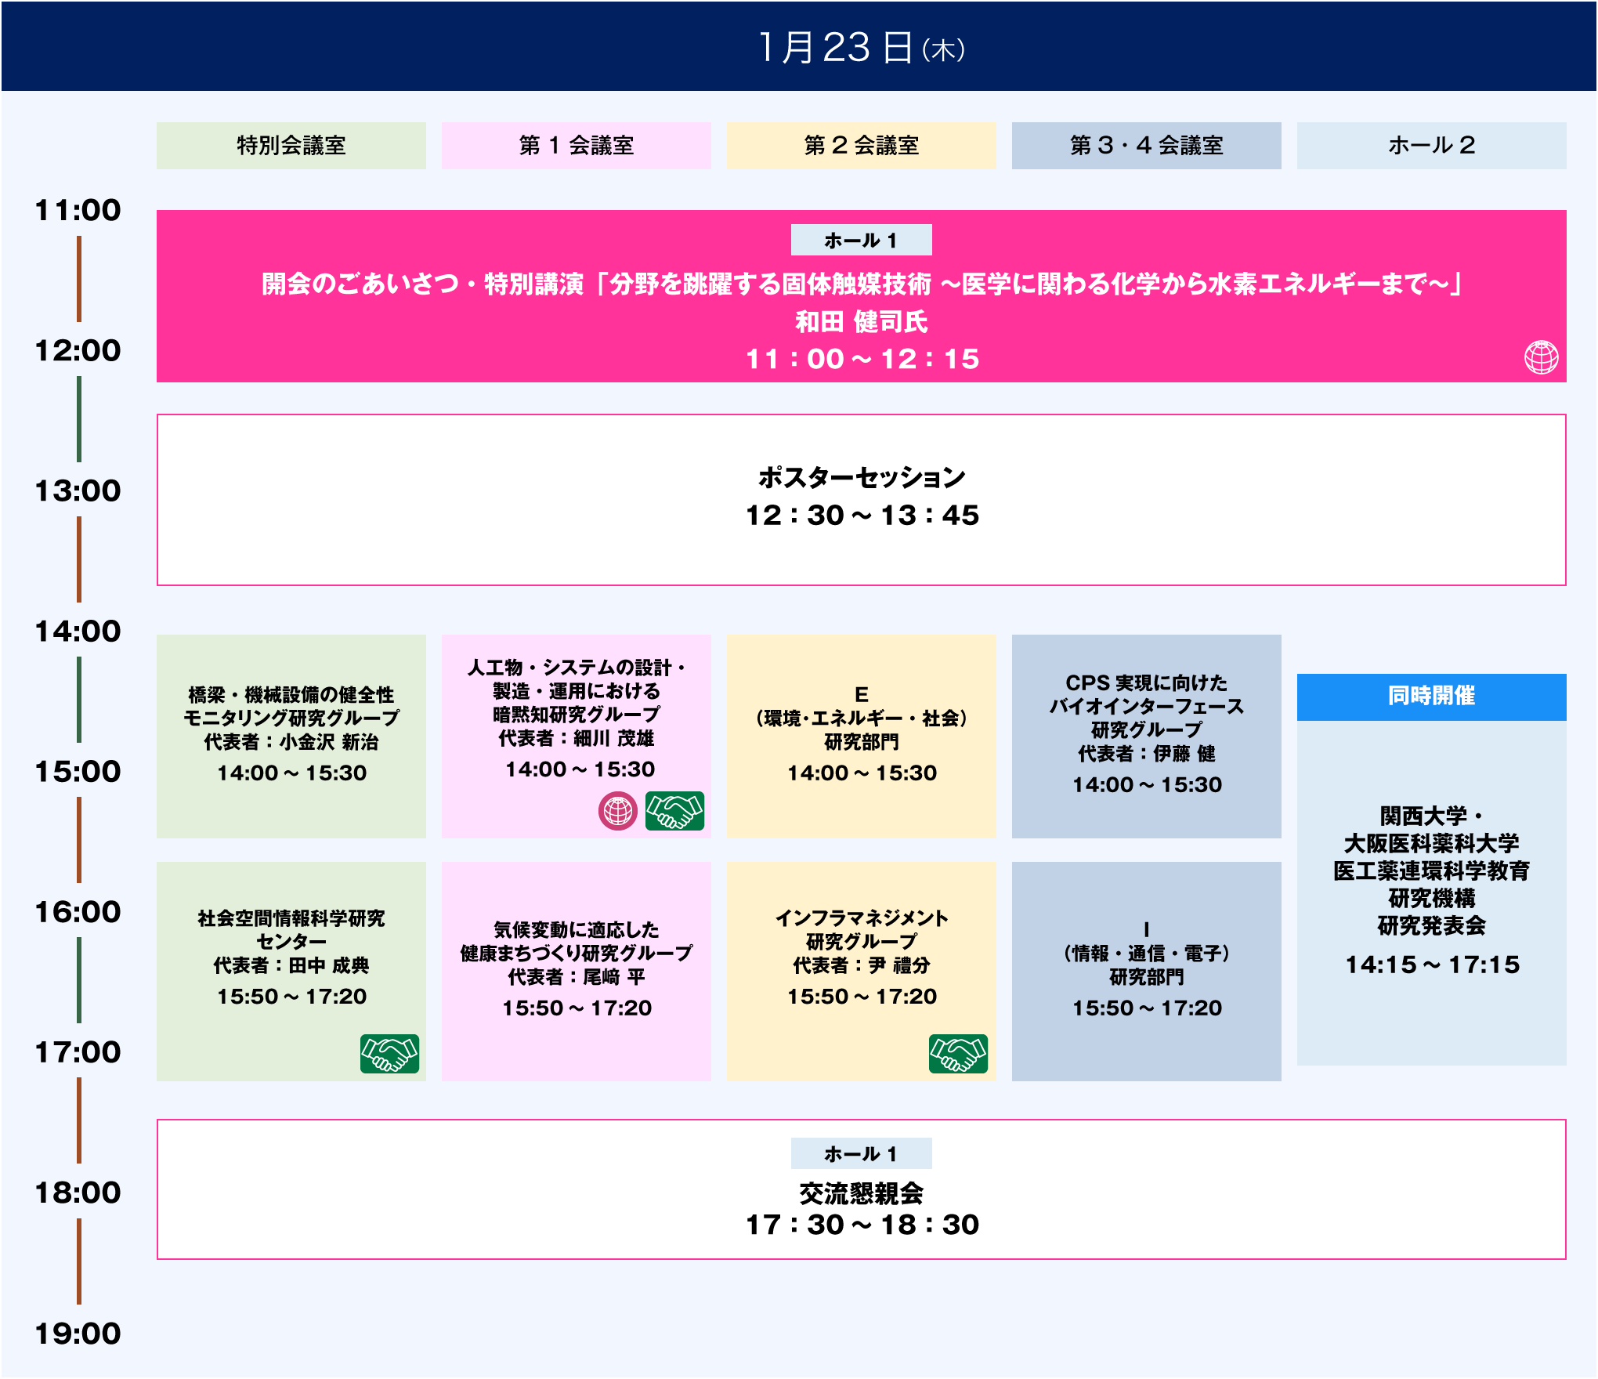Select the 第1会議室 column header

576,145
